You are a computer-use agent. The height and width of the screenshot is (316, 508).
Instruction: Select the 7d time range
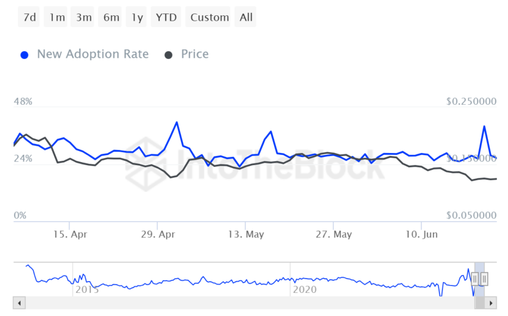click(29, 17)
